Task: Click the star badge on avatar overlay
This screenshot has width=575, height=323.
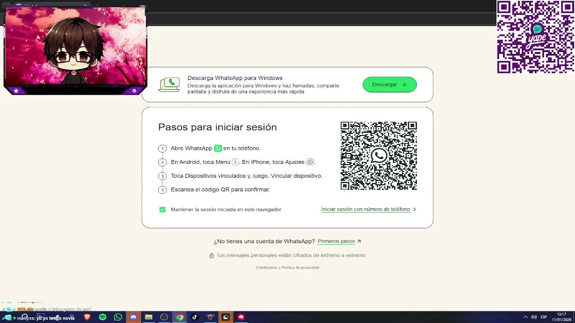Action: tap(16, 91)
